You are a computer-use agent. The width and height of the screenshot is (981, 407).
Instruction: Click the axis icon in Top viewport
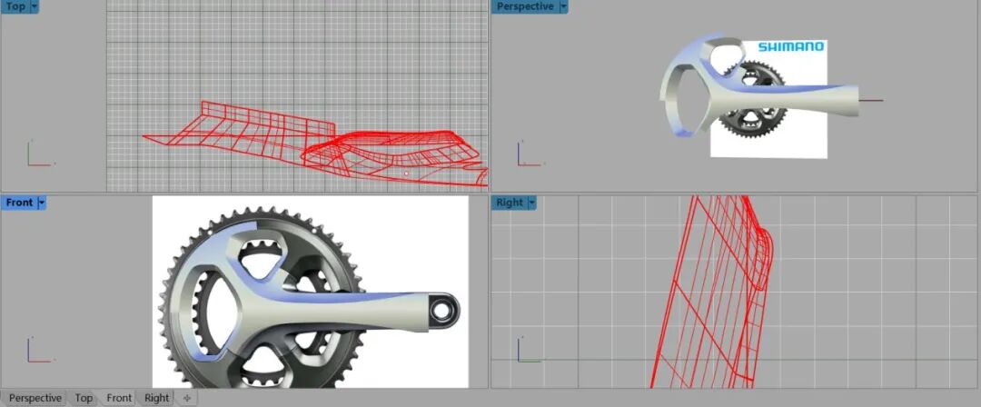pos(39,154)
